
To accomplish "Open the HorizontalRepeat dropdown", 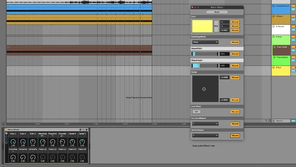I will [205, 124].
